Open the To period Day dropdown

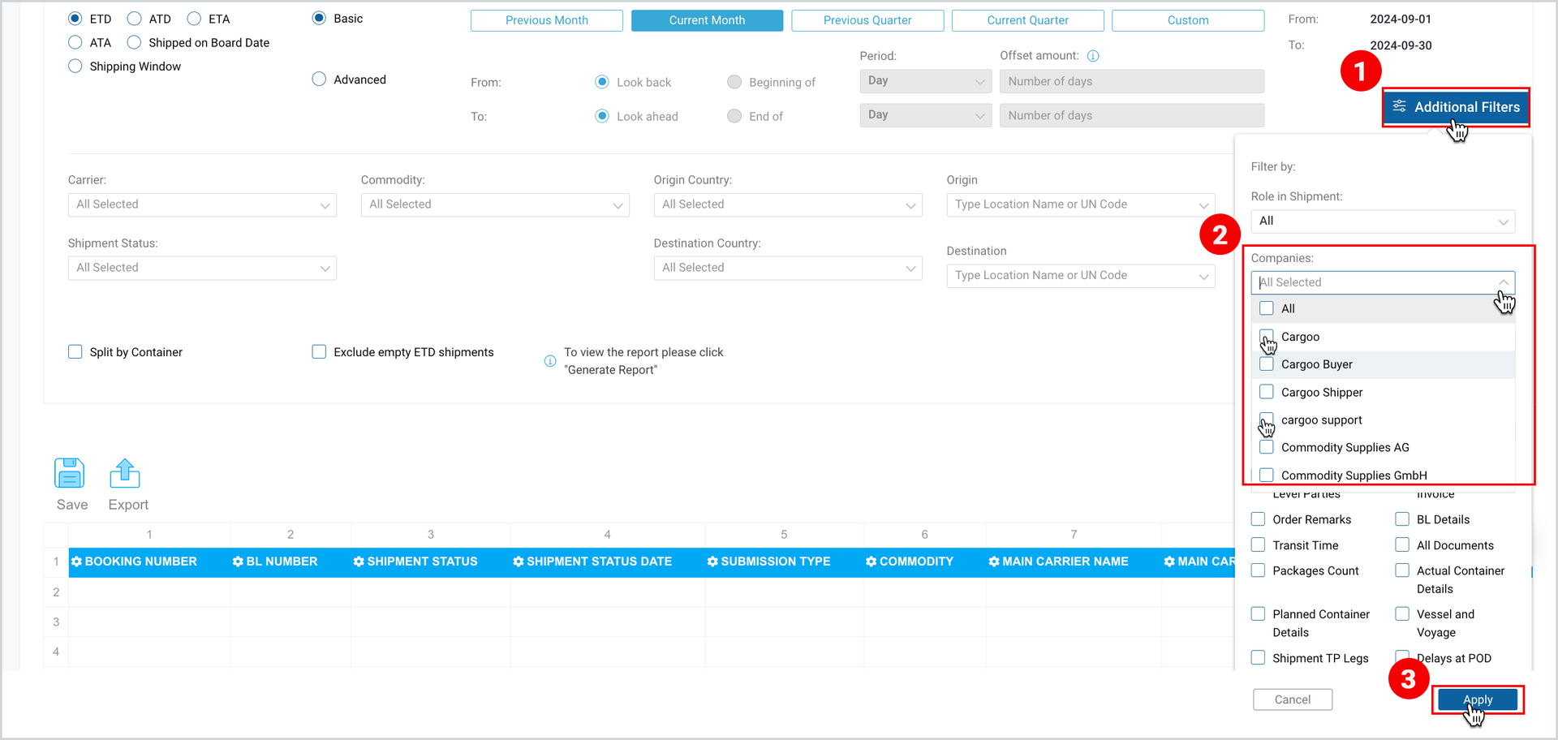926,115
